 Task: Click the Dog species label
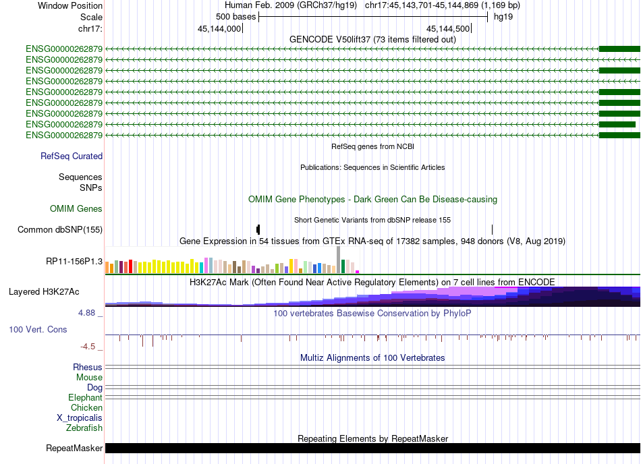click(94, 387)
